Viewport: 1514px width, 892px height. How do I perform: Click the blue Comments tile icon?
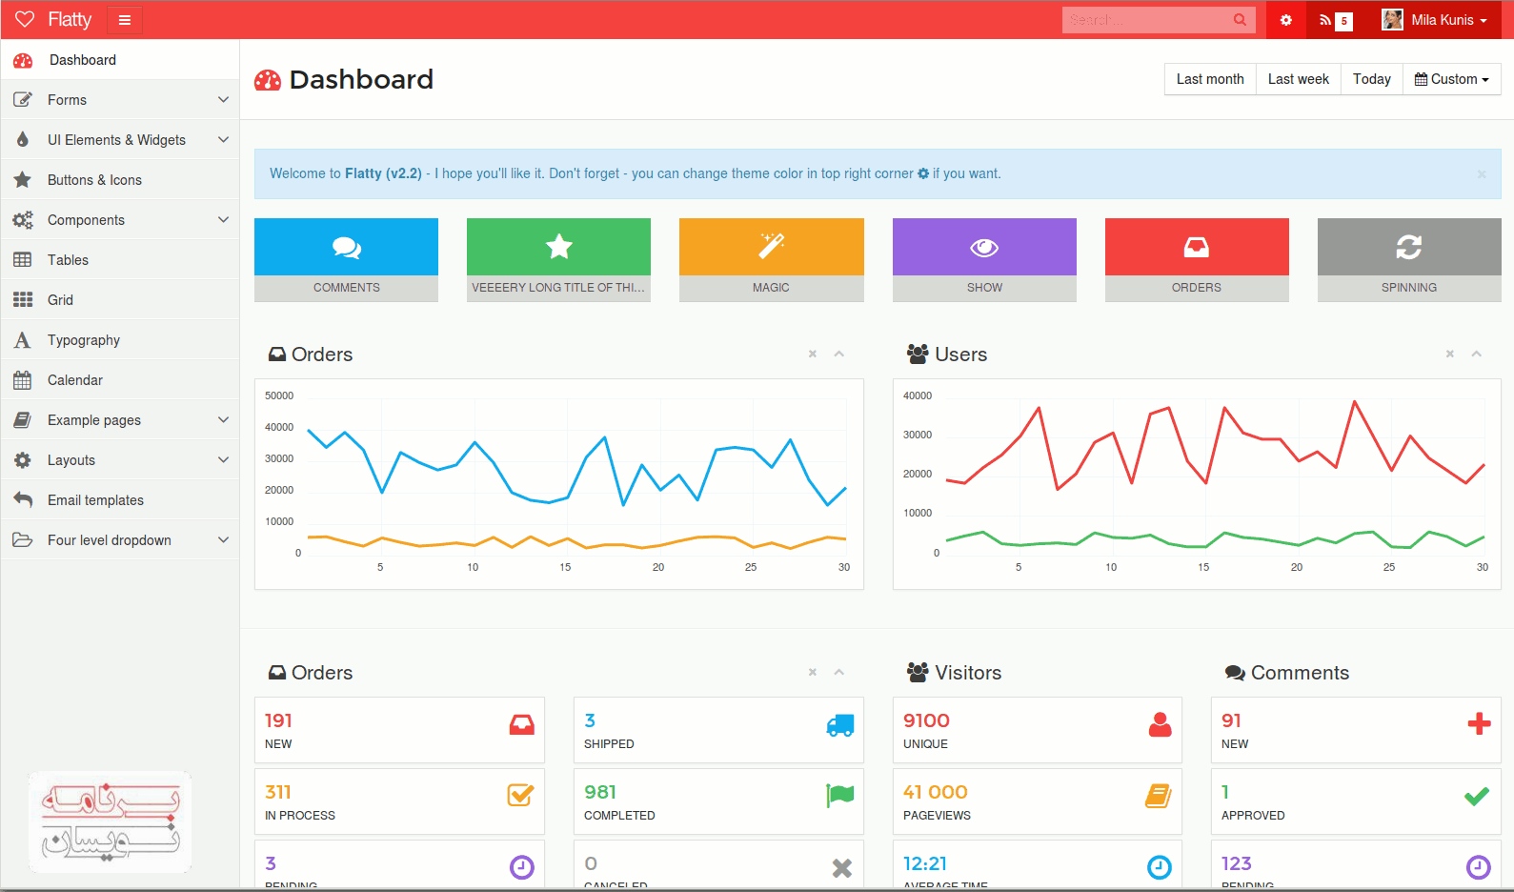(346, 248)
